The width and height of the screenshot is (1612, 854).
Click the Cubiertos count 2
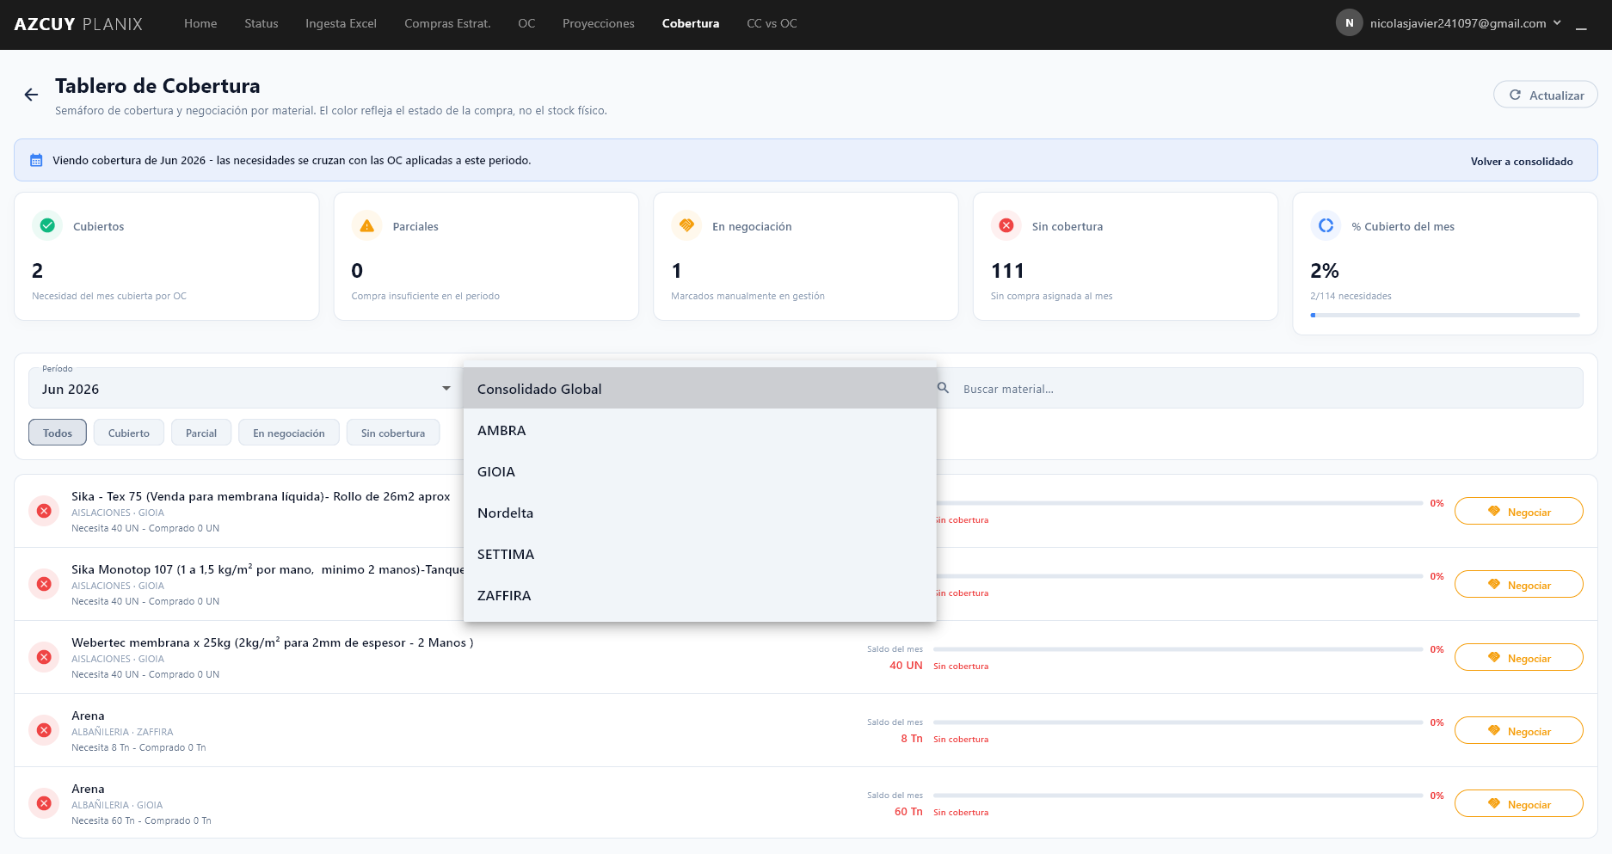(37, 271)
